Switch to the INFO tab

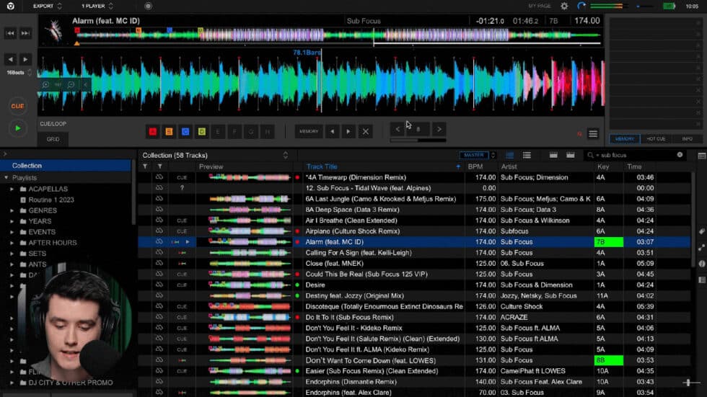(x=687, y=138)
